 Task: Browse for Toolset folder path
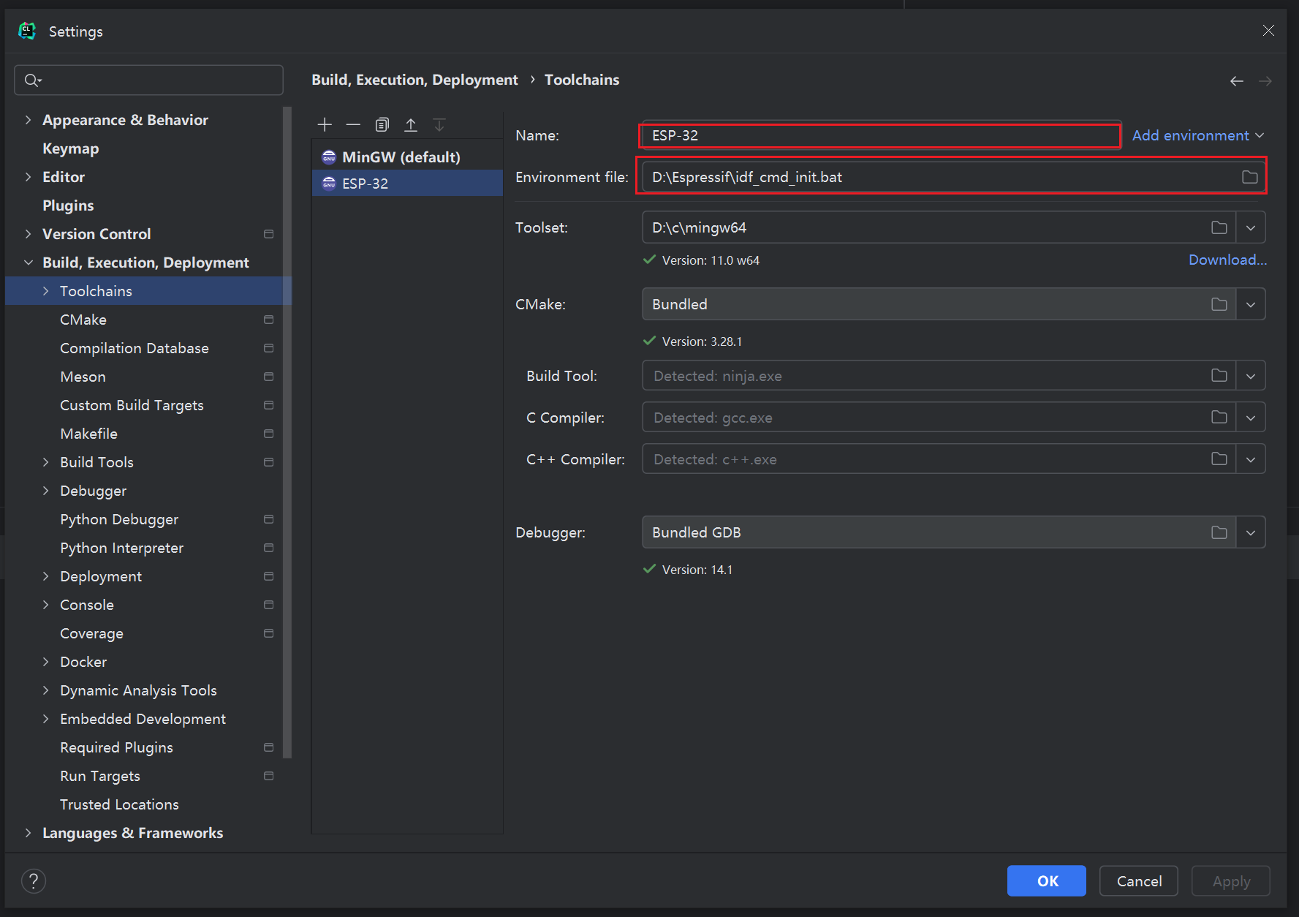(x=1219, y=227)
